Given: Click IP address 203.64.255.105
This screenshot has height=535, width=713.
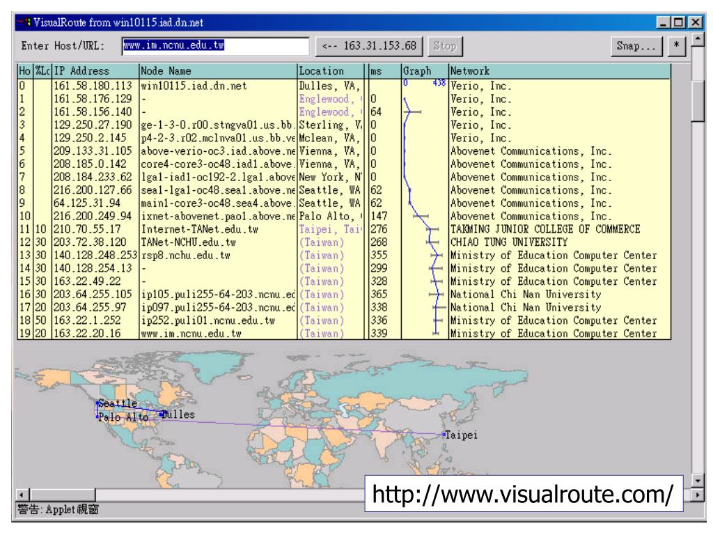Looking at the screenshot, I should 93,295.
